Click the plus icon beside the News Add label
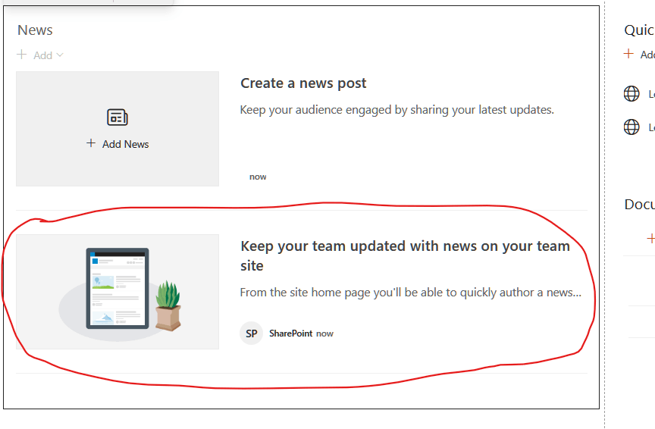This screenshot has height=429, width=655. [x=22, y=55]
